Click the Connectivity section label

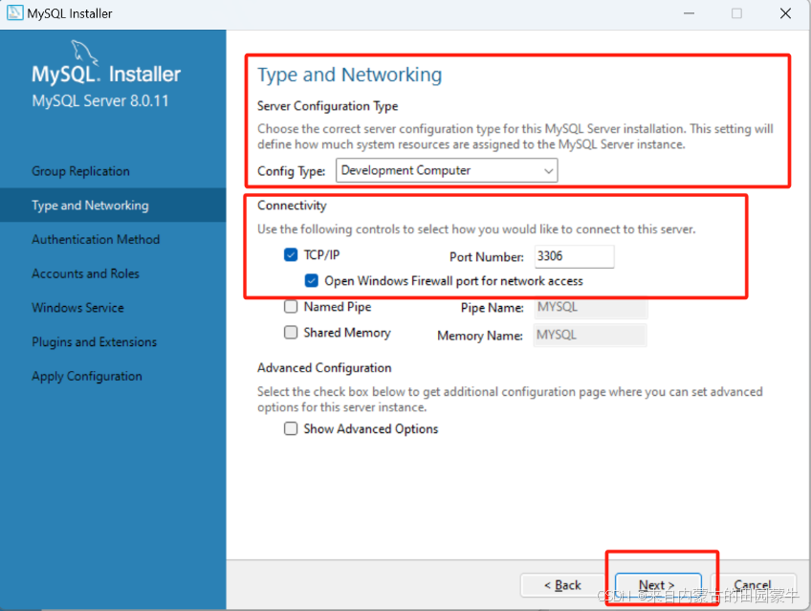[x=293, y=206]
